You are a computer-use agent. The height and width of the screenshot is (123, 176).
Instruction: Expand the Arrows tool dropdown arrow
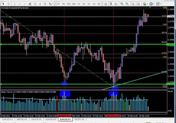53,4
